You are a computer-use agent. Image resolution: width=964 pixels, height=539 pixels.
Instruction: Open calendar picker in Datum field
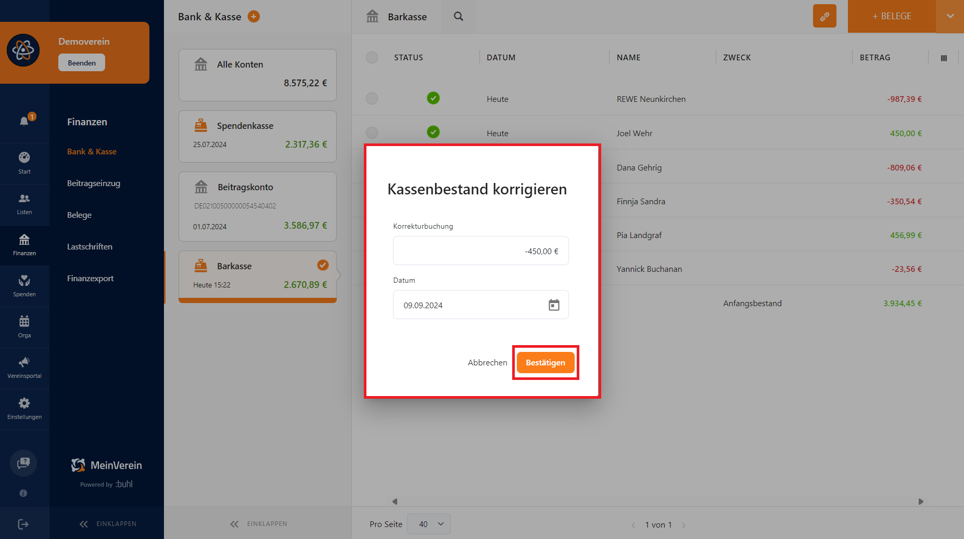[x=554, y=305]
